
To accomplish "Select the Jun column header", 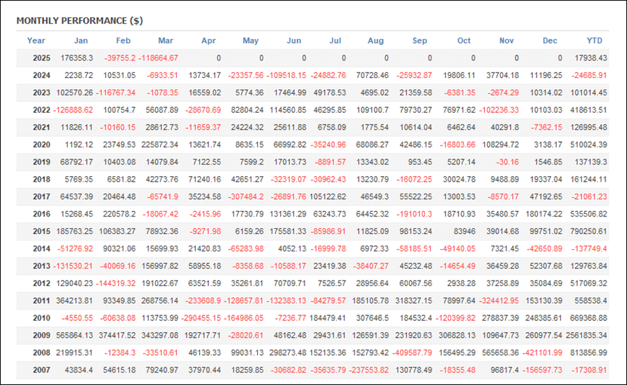I will (294, 40).
